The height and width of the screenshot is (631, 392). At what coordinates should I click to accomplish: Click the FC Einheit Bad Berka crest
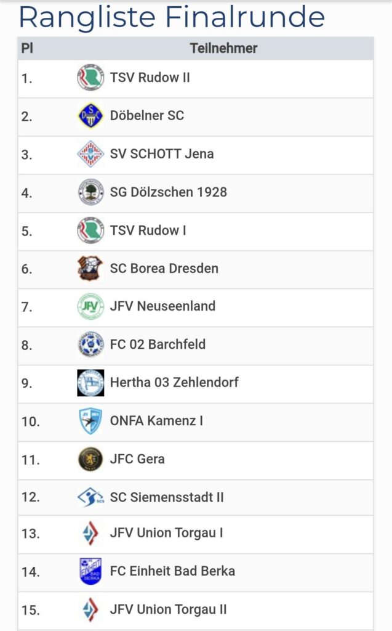click(90, 571)
